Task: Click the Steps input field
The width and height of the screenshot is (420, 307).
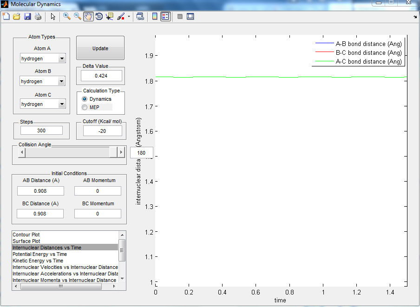Action: pos(41,131)
